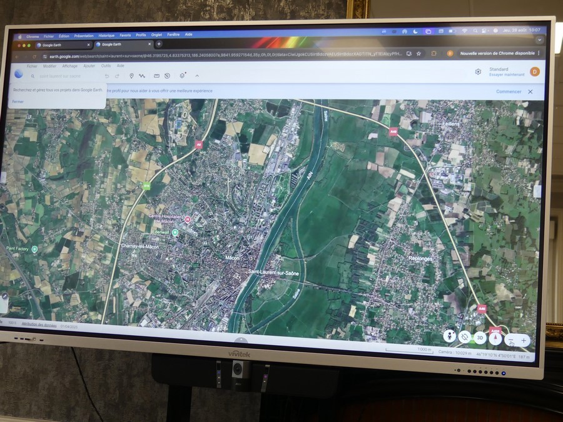The image size is (563, 422).
Task: Click the redo arrow in Earth toolbar
Action: click(117, 76)
